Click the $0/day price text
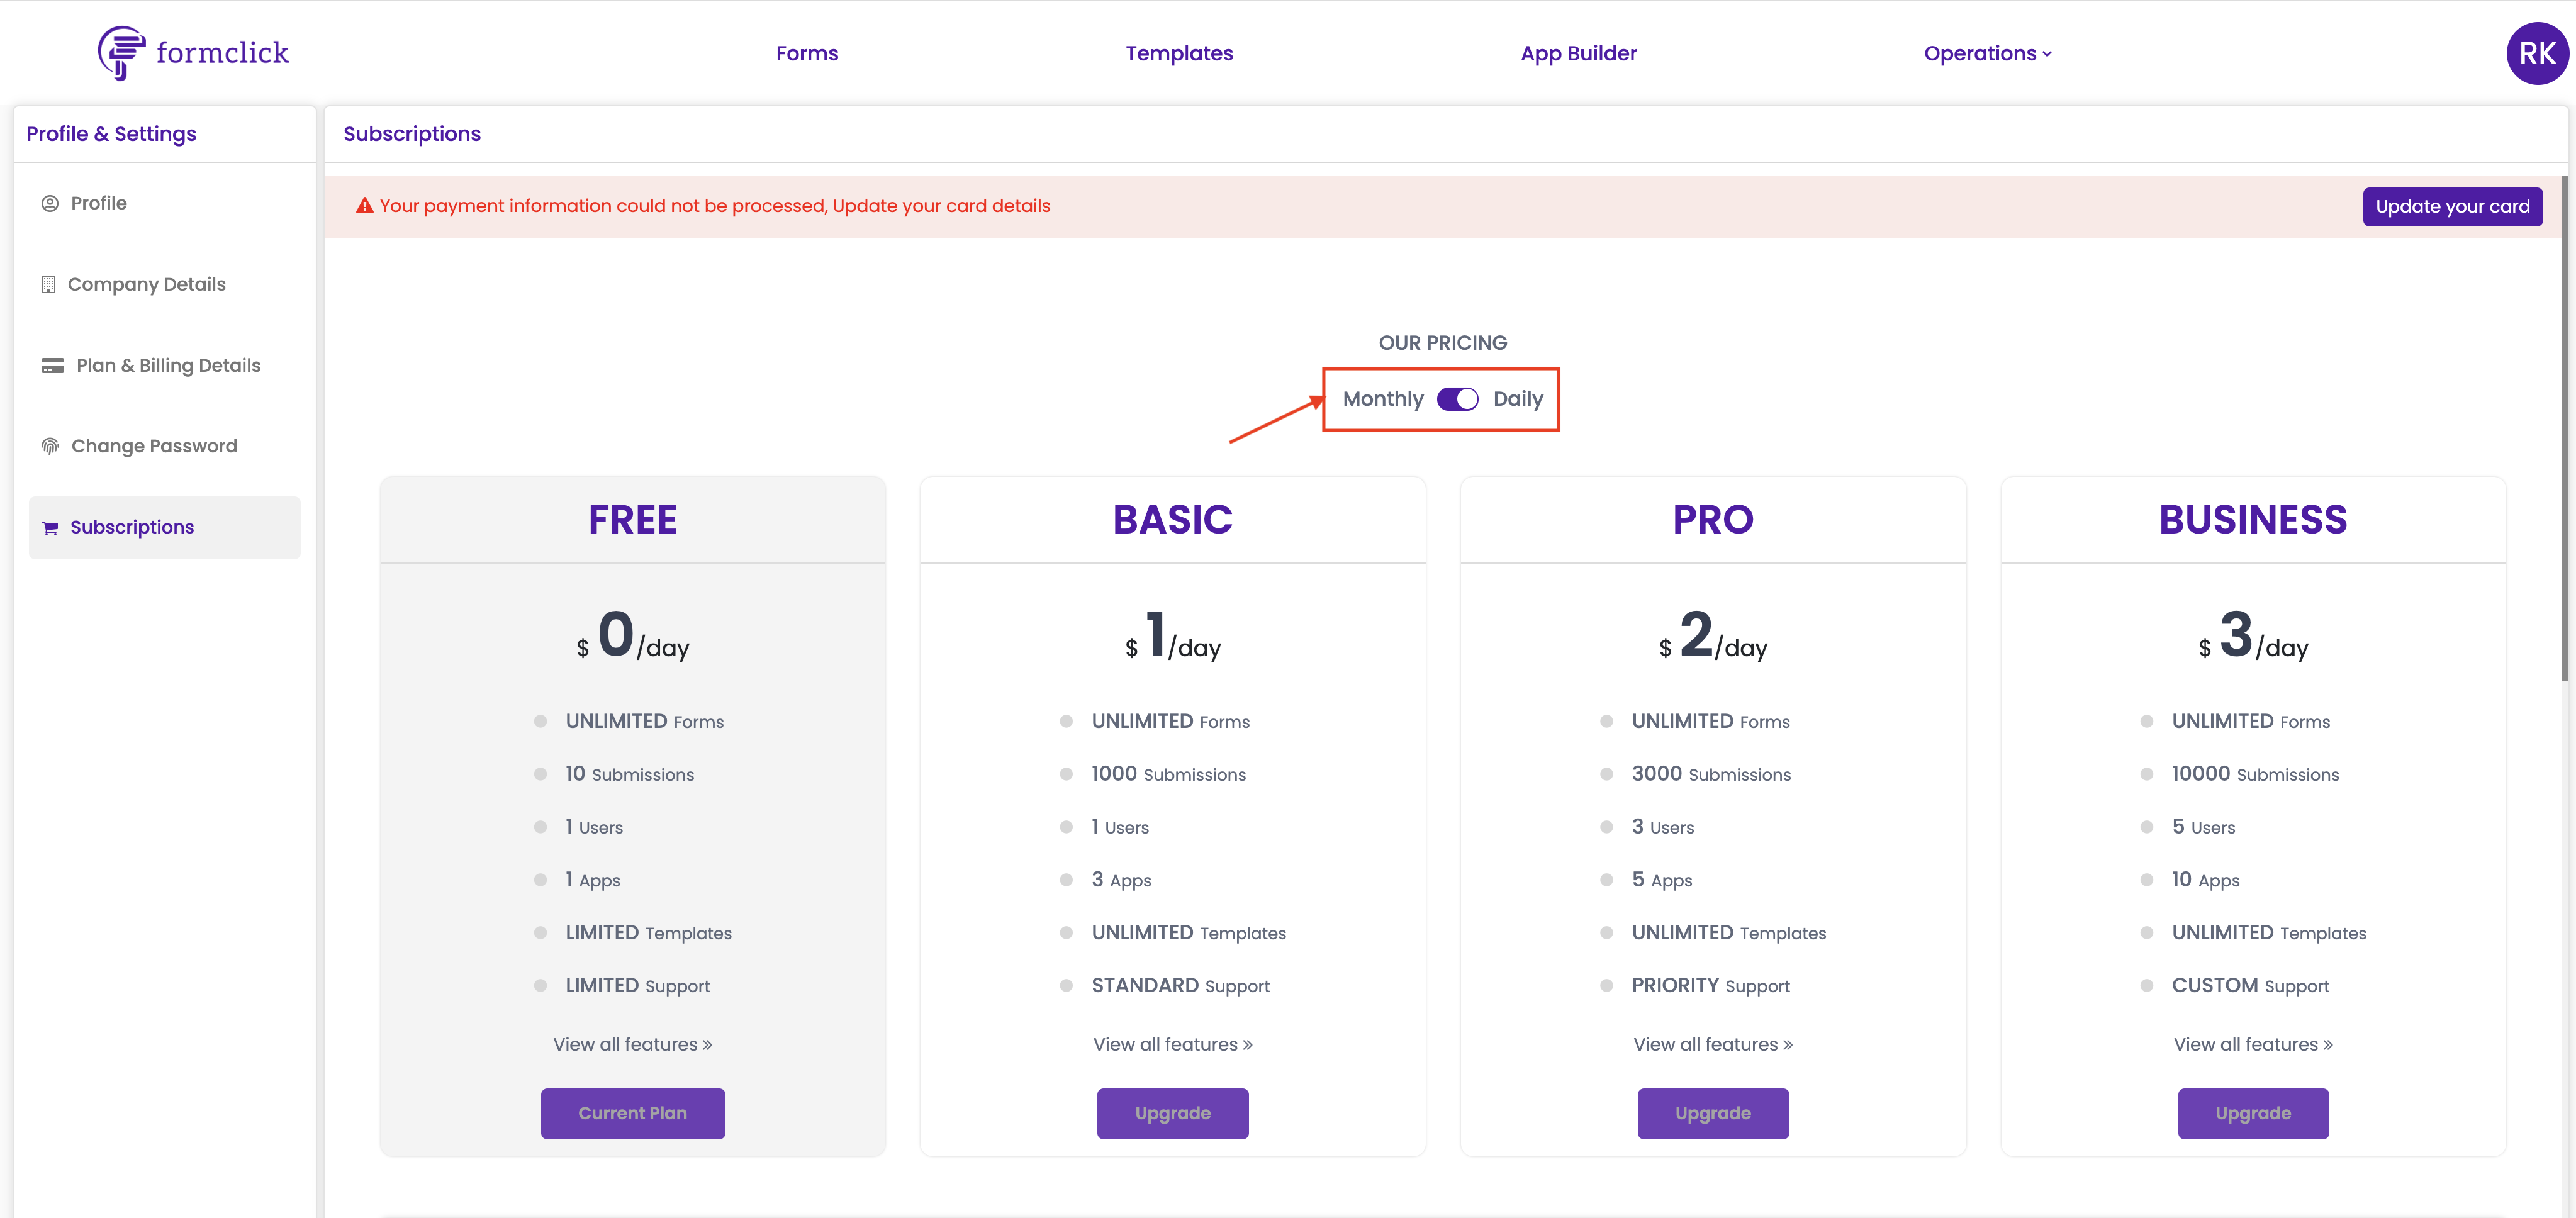The height and width of the screenshot is (1218, 2576). [632, 635]
